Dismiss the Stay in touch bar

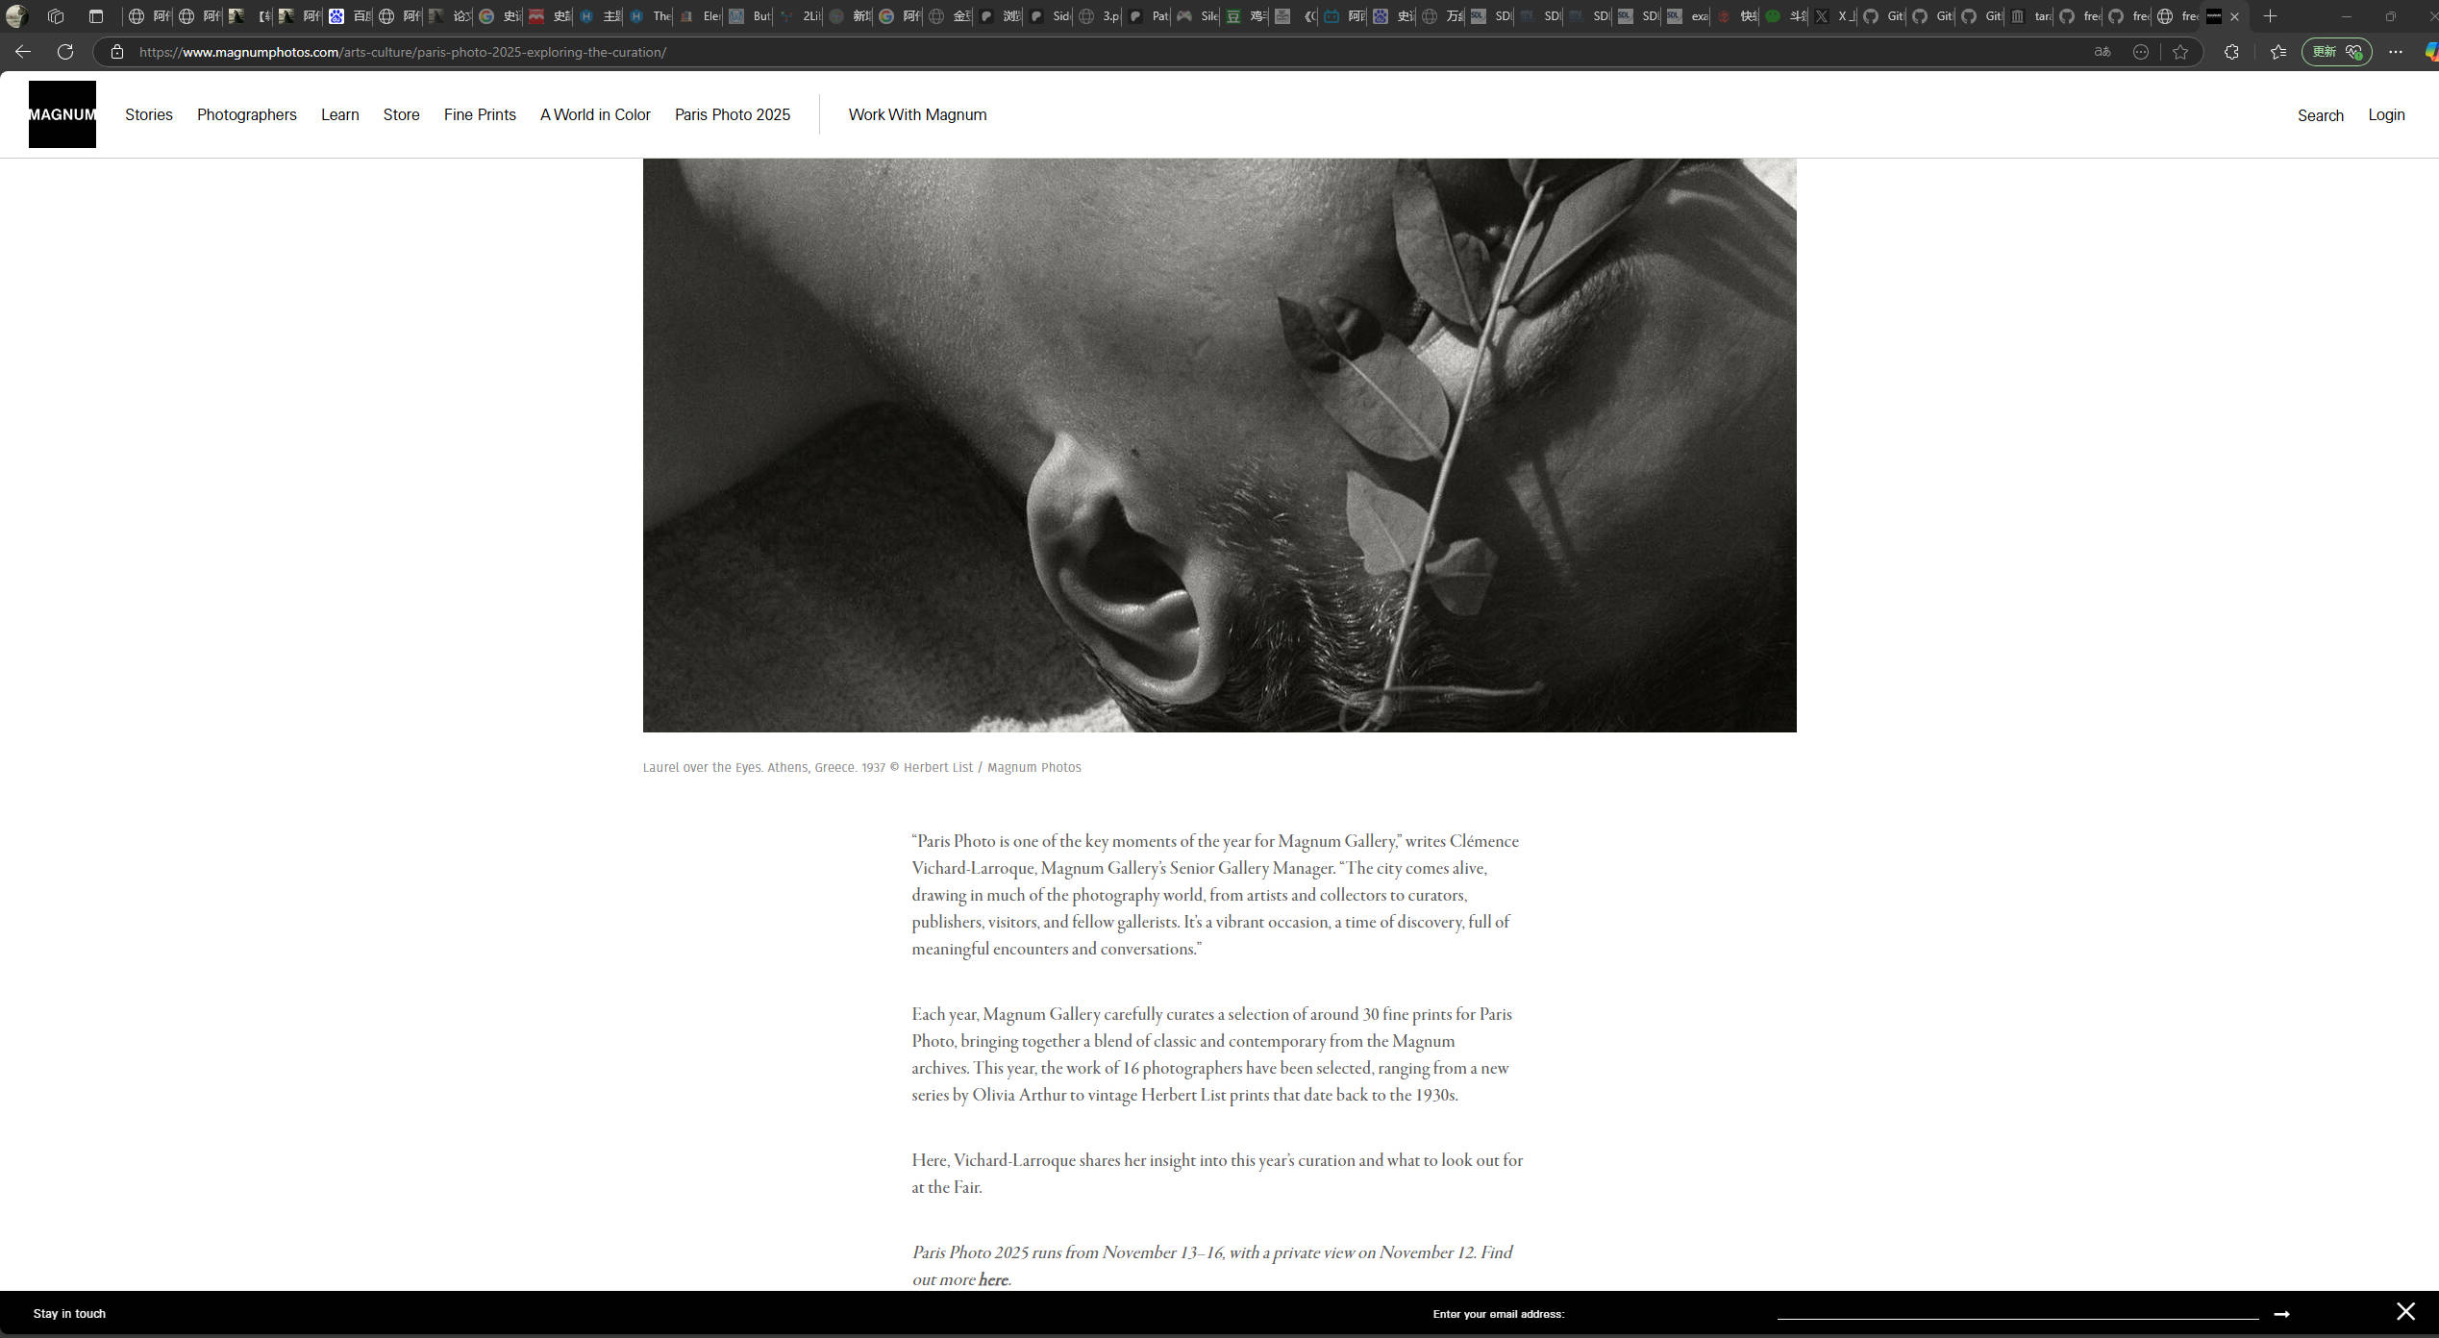click(x=2405, y=1312)
